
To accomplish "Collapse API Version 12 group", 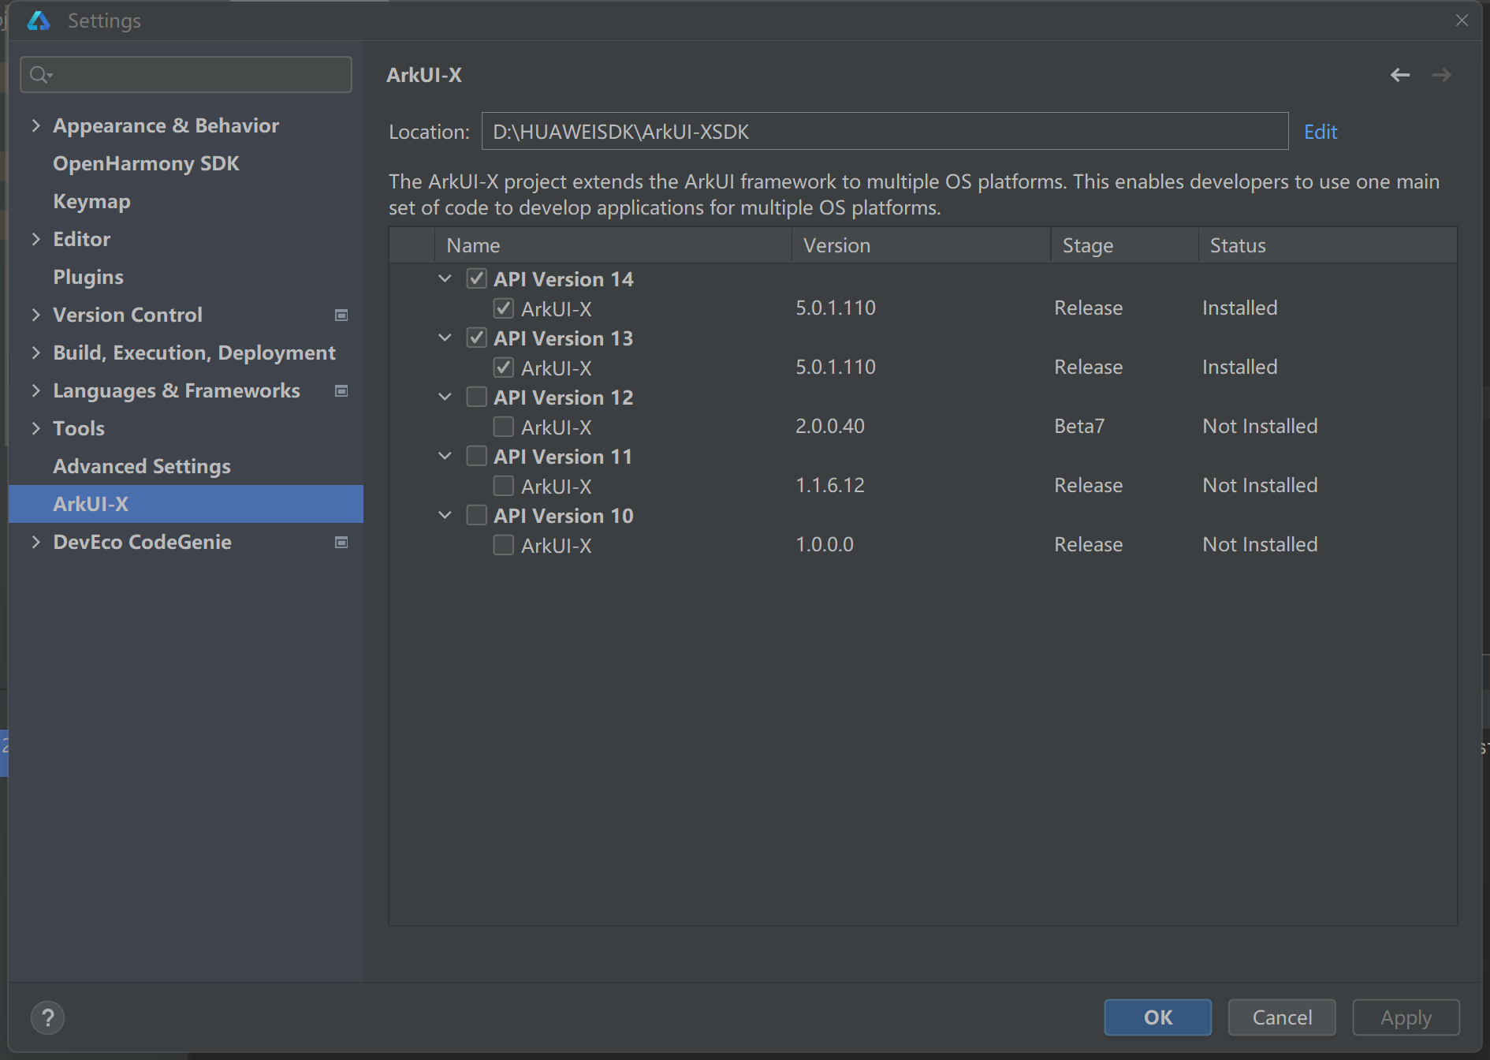I will 445,397.
